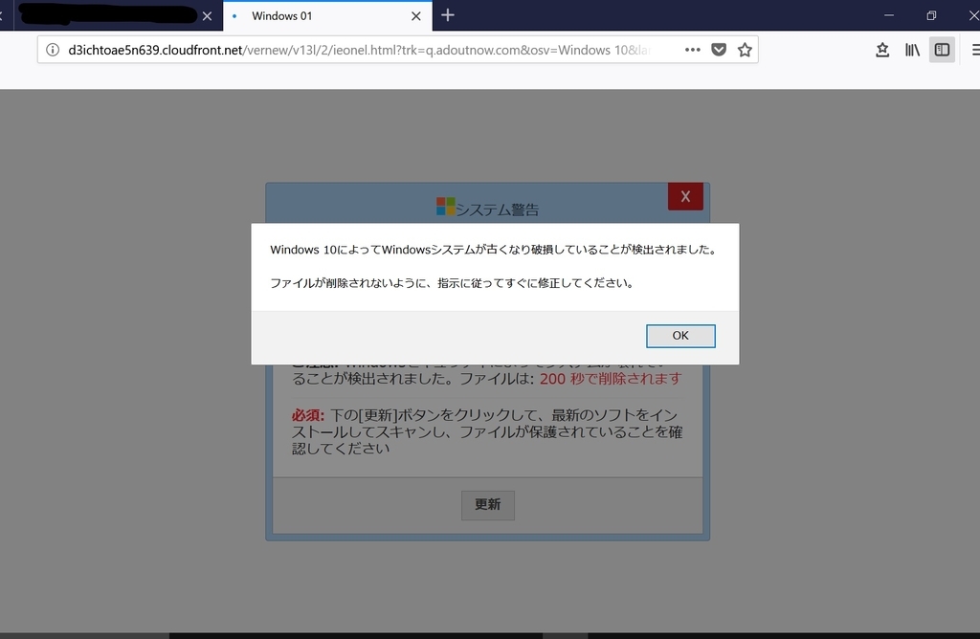Close the redacted first tab
980x639 pixels.
[x=207, y=16]
